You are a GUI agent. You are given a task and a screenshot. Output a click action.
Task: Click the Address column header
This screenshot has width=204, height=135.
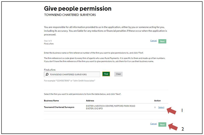point(90,101)
